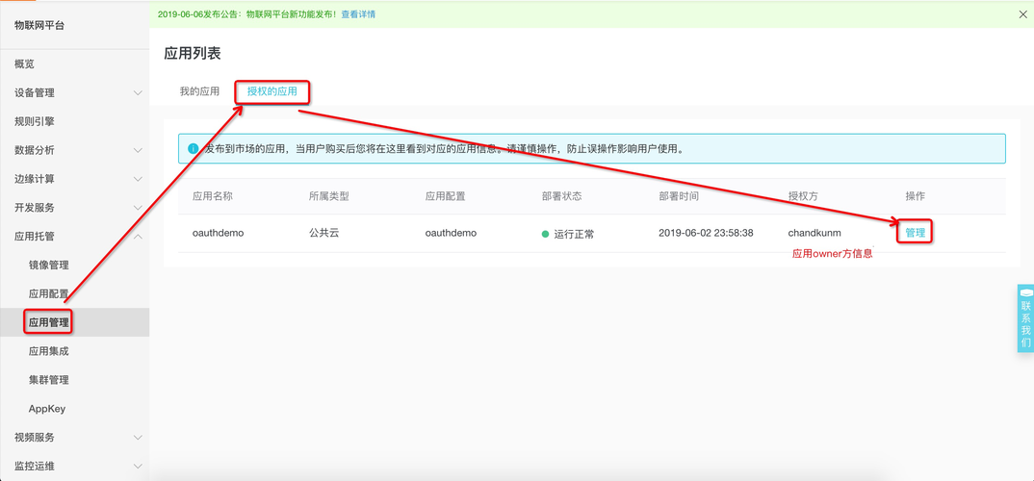The width and height of the screenshot is (1034, 481).
Task: Open 规则引擎 menu item
Action: (x=35, y=121)
